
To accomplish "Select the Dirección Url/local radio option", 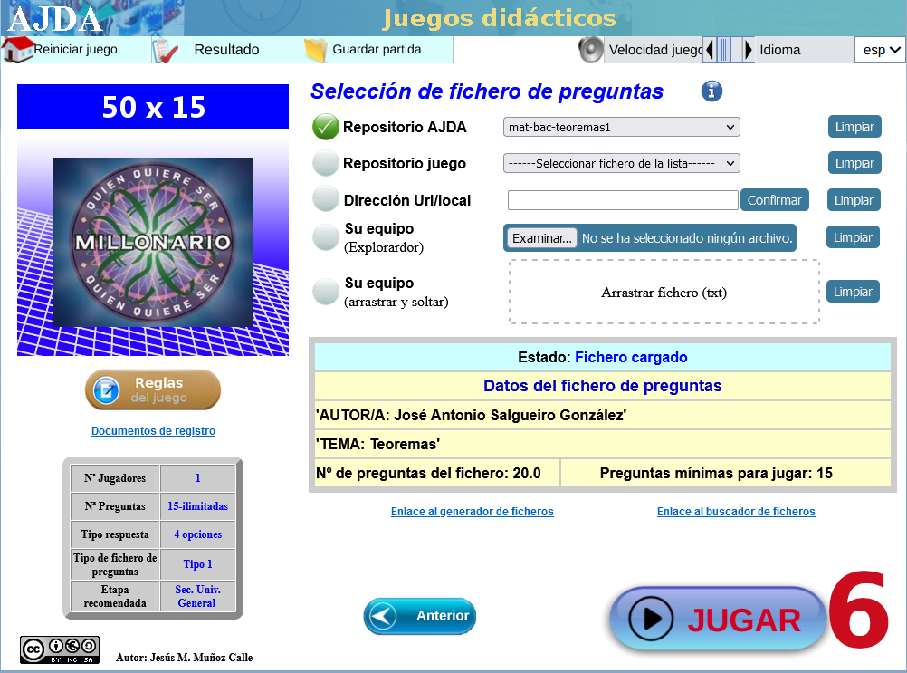I will tap(326, 199).
